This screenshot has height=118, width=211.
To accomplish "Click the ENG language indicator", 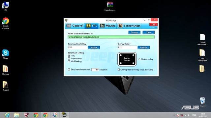I will point(194,115).
